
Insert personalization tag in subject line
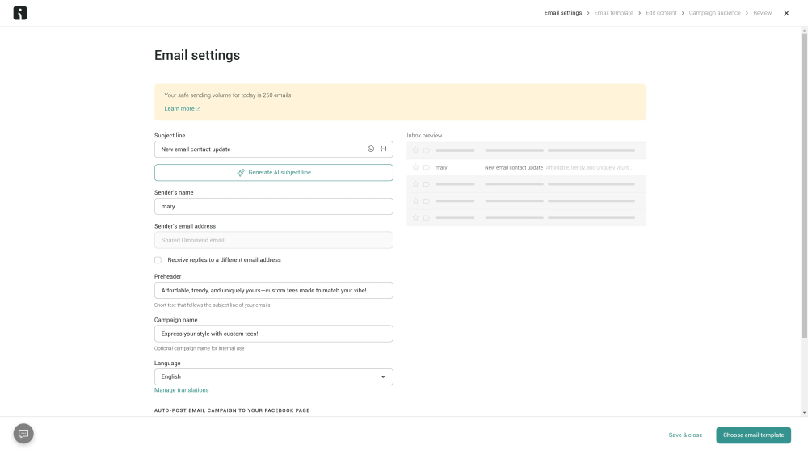tap(384, 149)
